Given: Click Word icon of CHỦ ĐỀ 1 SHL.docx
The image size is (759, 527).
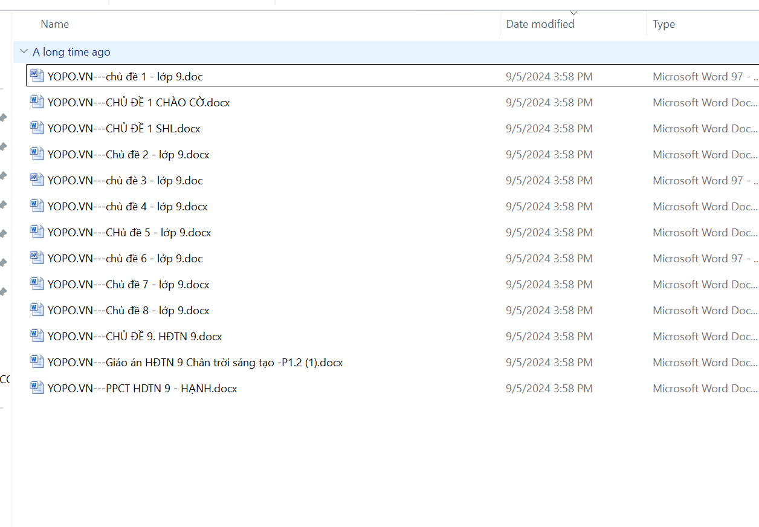Looking at the screenshot, I should pyautogui.click(x=37, y=128).
